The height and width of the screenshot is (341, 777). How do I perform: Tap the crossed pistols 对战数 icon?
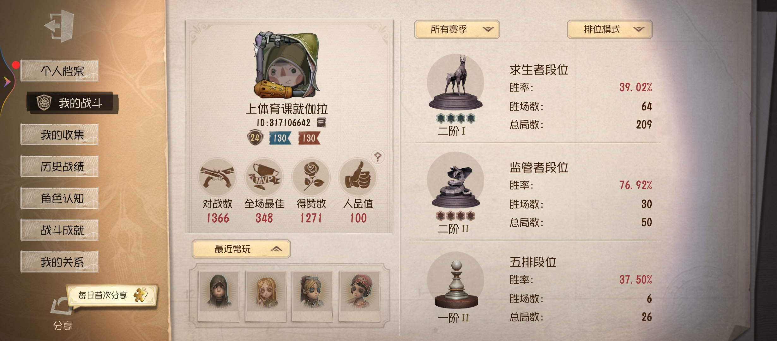click(217, 177)
